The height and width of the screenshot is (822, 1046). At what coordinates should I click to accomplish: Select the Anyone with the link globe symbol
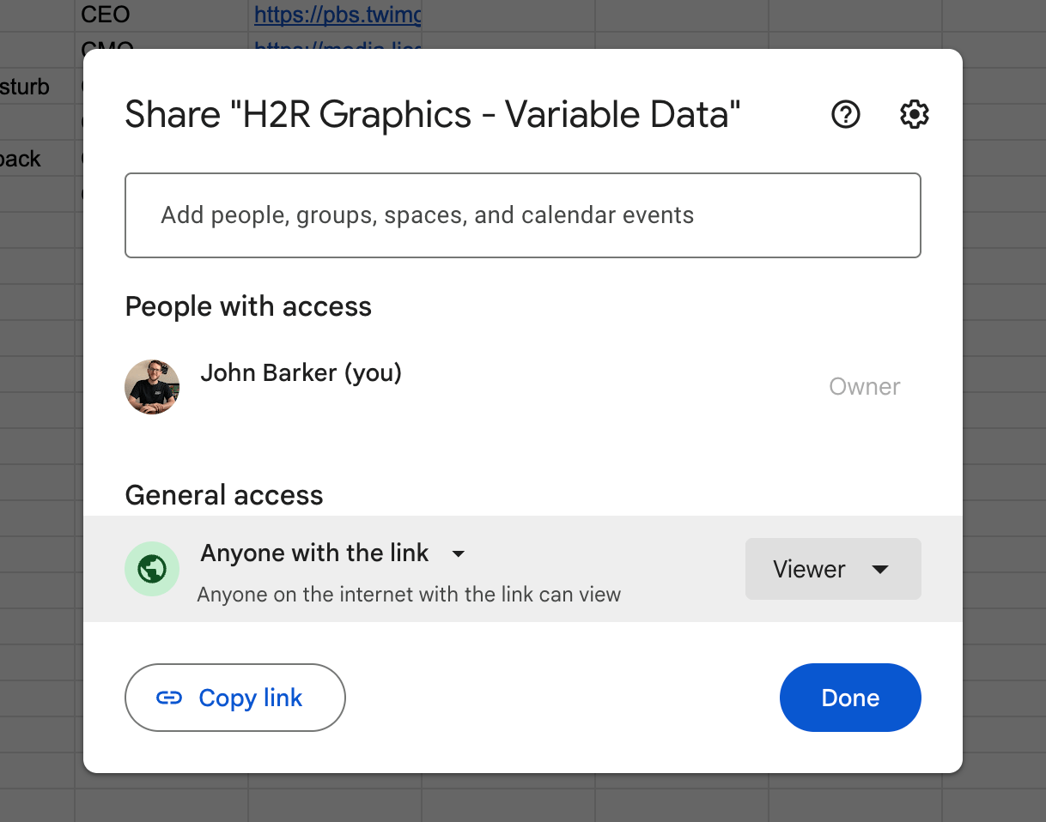(x=152, y=569)
